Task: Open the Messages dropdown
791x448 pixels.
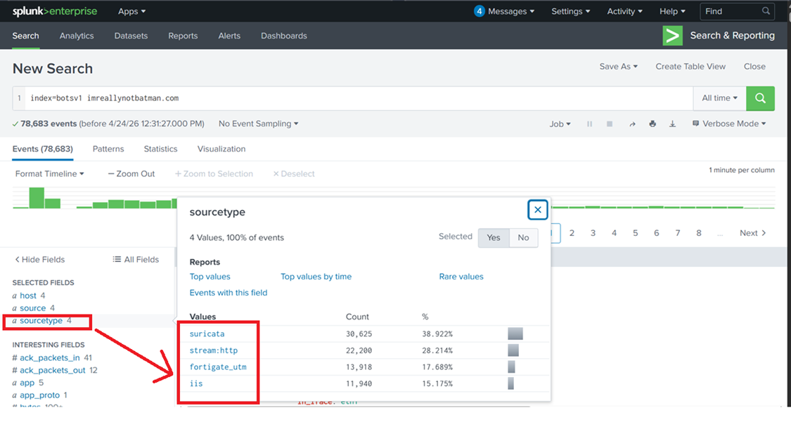Action: click(x=511, y=11)
